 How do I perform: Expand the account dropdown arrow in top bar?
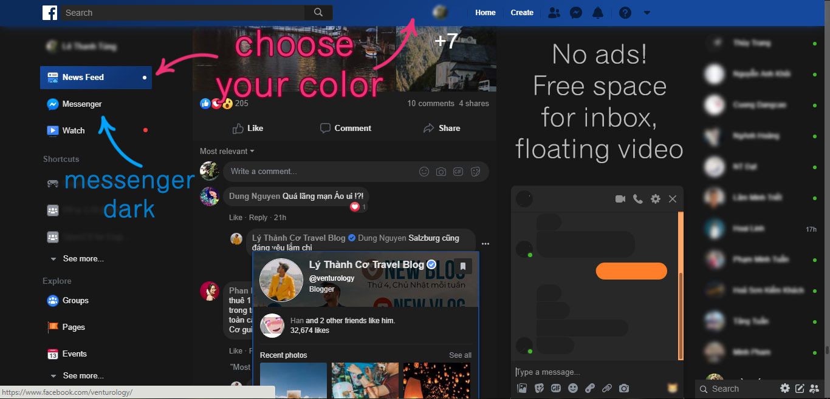(x=647, y=13)
